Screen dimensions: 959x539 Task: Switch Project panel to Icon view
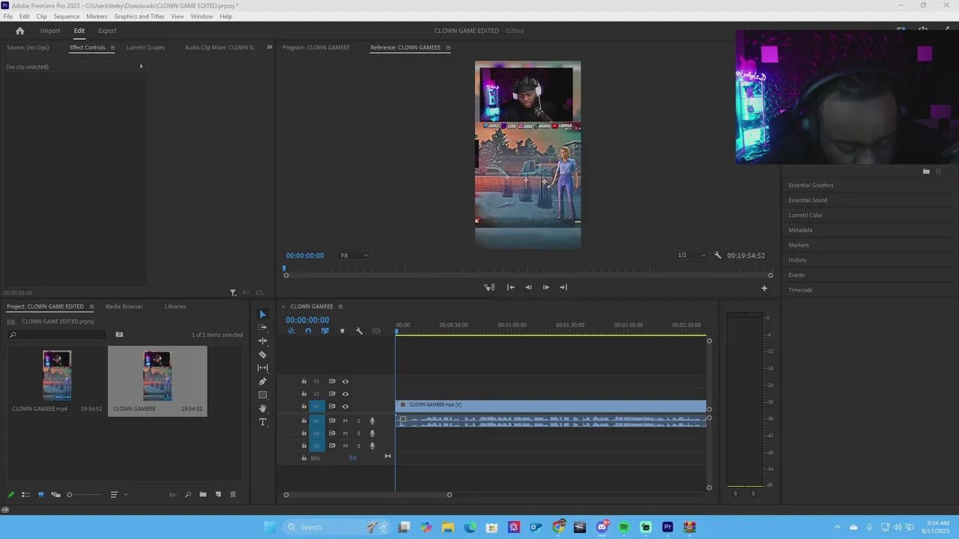[40, 494]
